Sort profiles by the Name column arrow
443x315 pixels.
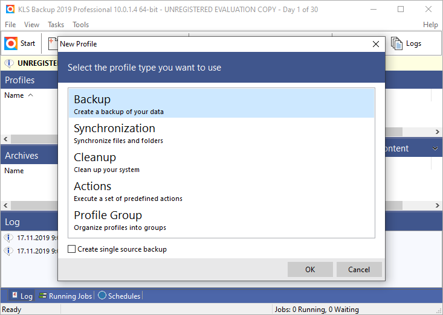(x=30, y=95)
